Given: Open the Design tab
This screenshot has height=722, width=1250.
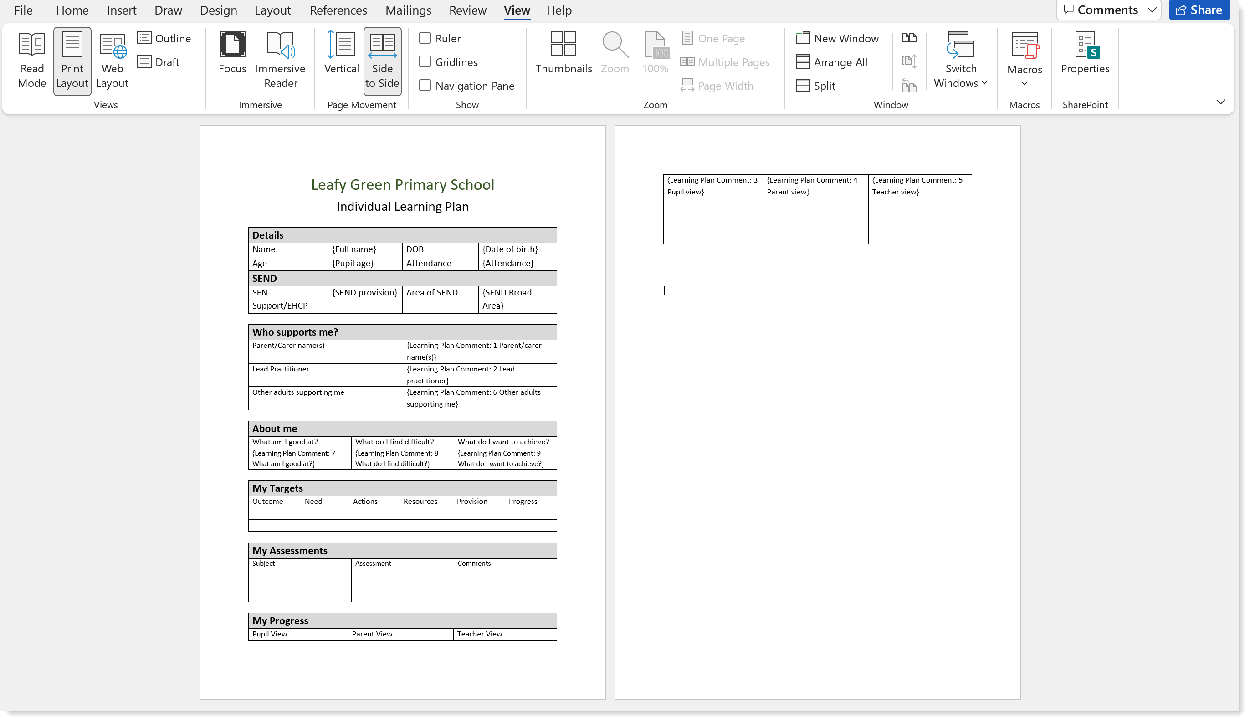Looking at the screenshot, I should [218, 10].
